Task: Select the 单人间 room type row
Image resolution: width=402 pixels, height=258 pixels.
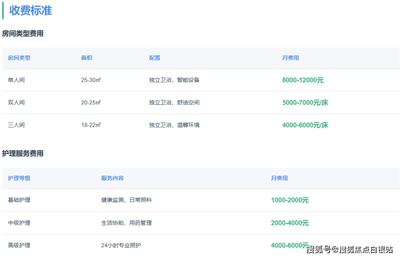Action: point(16,80)
